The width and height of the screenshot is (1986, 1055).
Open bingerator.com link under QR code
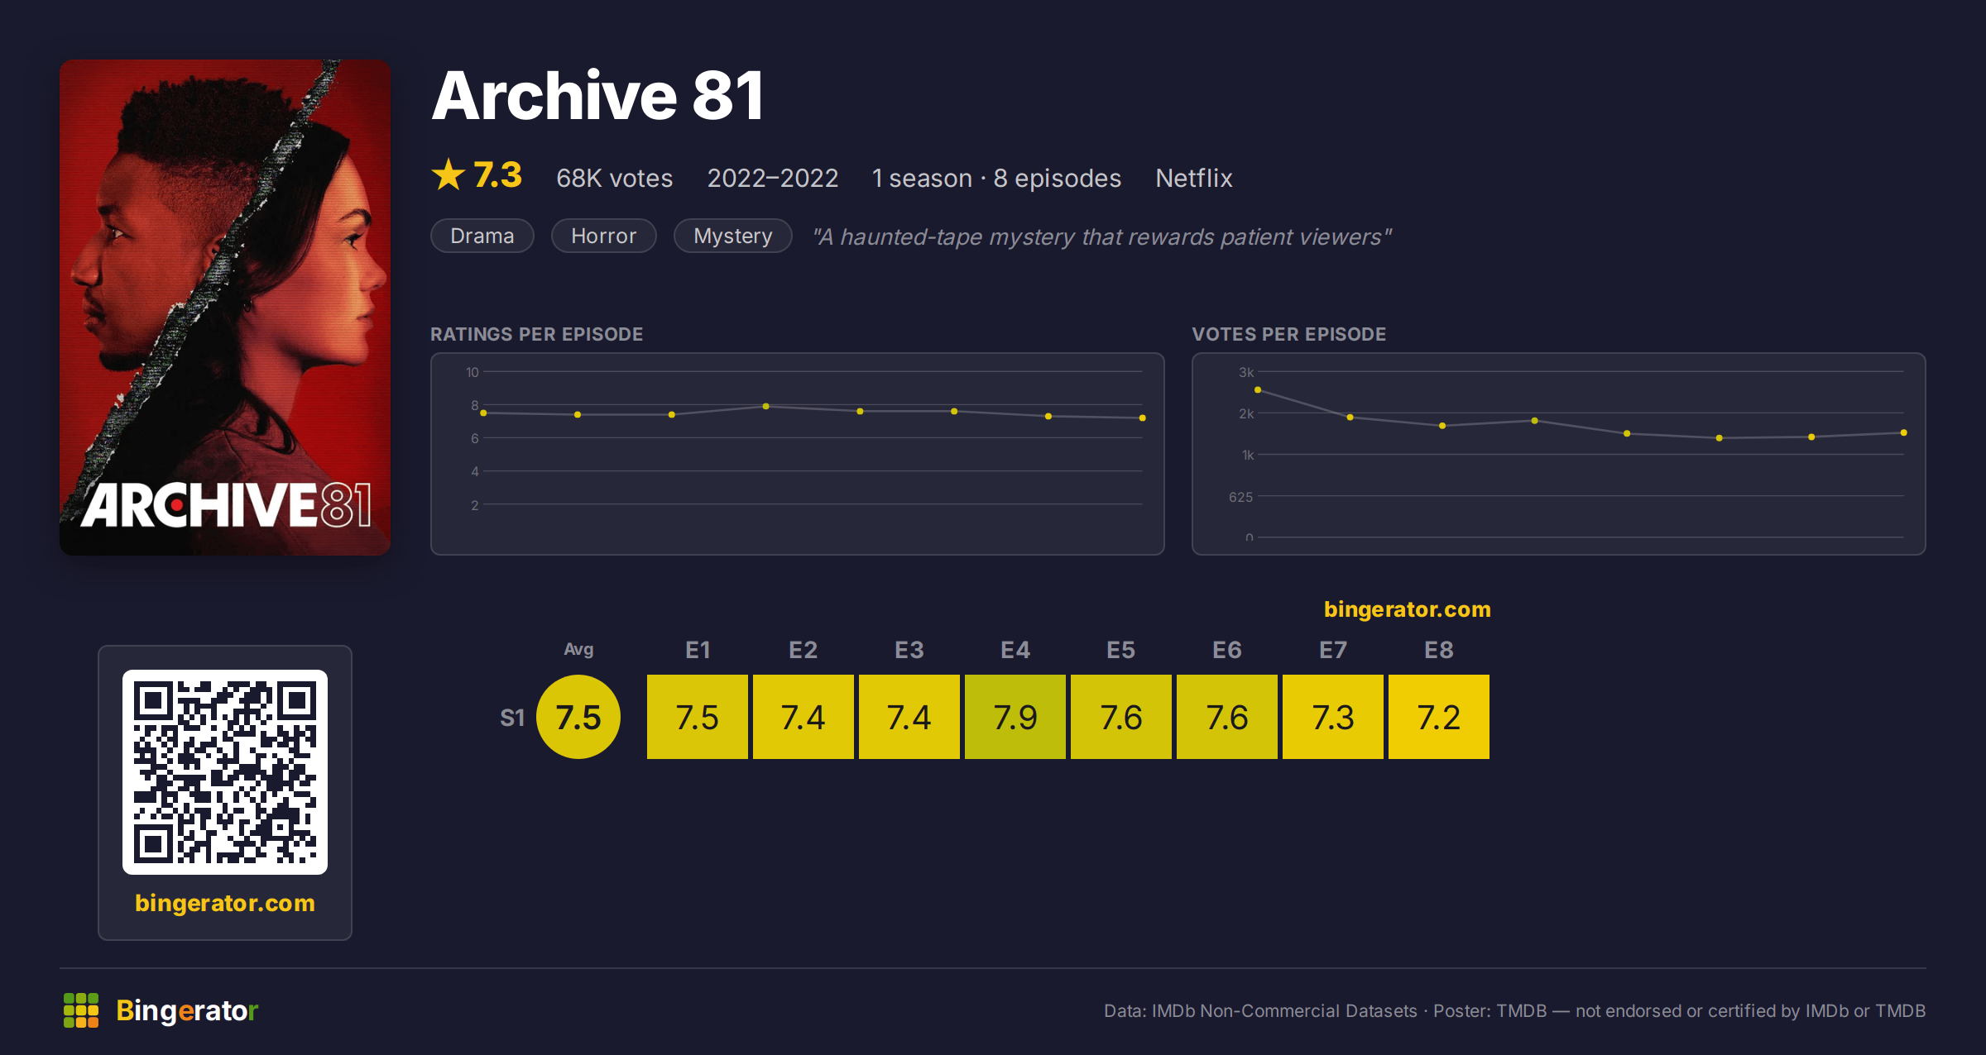click(225, 903)
